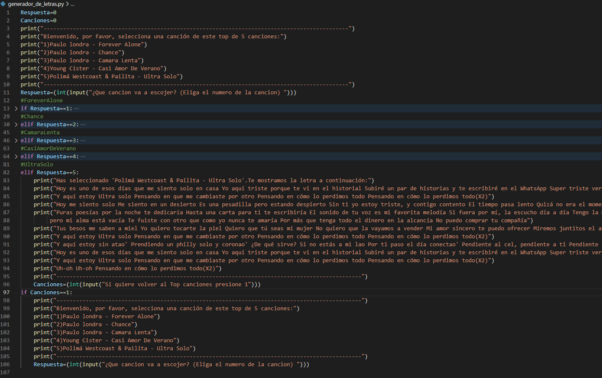This screenshot has height=378, width=602.
Task: Expand folded block 'elif Respuesta==2:'
Action: [x=16, y=125]
